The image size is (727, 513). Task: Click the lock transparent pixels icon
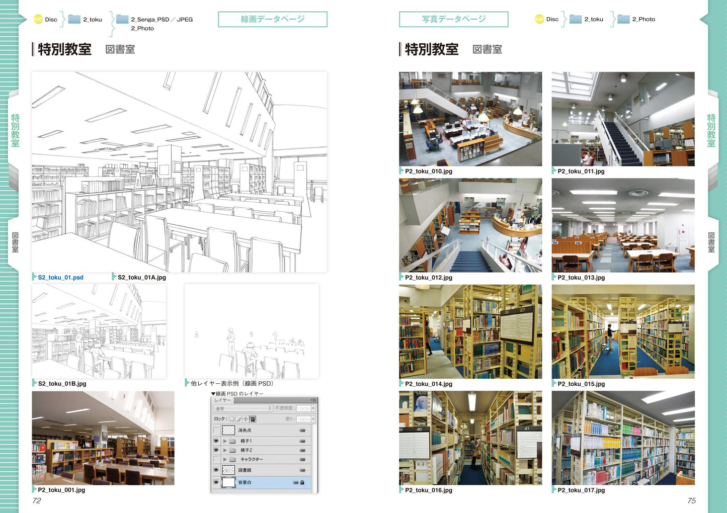tap(232, 419)
